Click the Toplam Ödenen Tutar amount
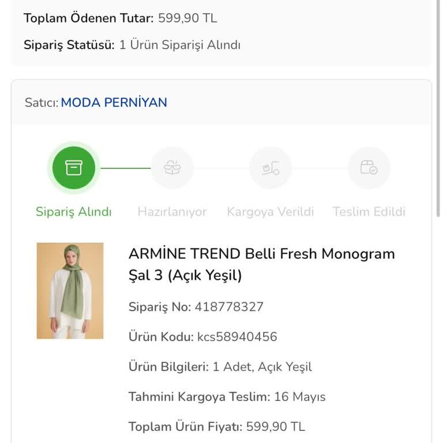The image size is (443, 443). (x=187, y=18)
